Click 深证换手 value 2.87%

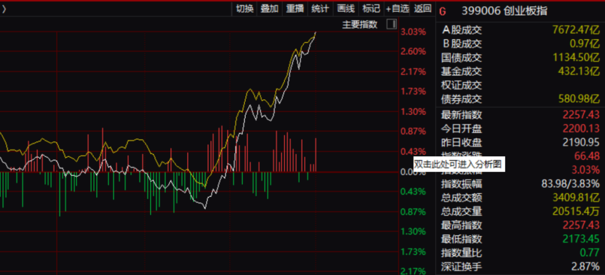pyautogui.click(x=586, y=267)
